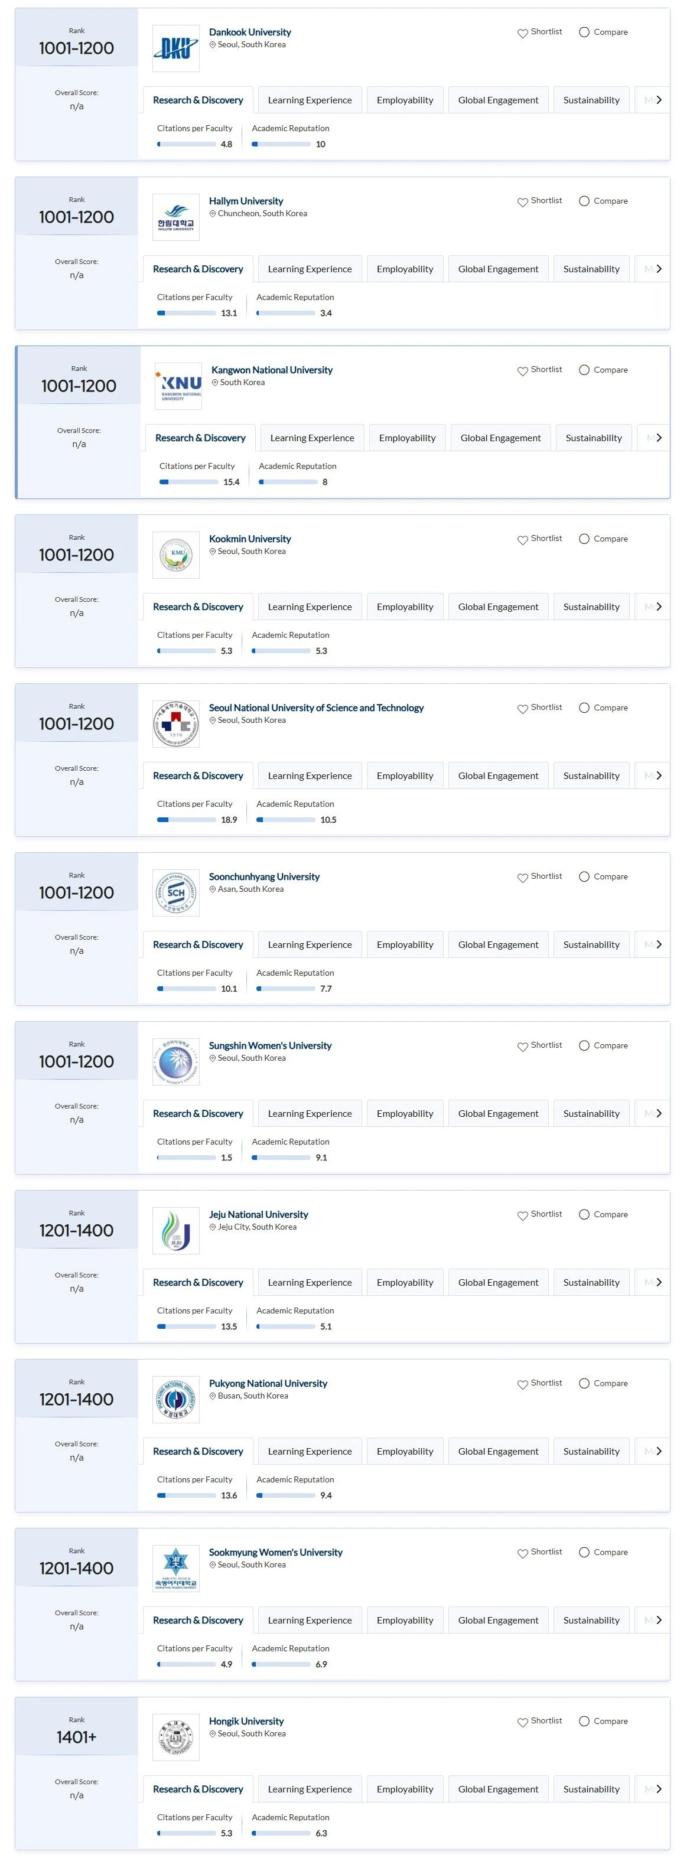Enable Compare for Seoul National University of Science and Technology
Screen dimensions: 677x1858
click(584, 708)
